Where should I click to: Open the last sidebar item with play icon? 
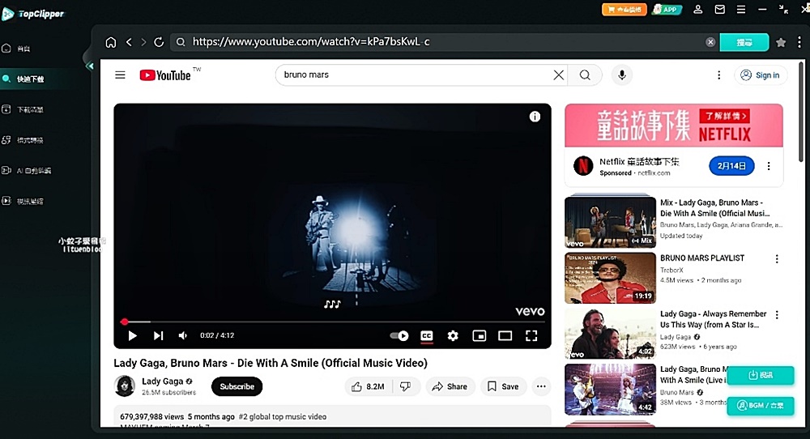(23, 201)
